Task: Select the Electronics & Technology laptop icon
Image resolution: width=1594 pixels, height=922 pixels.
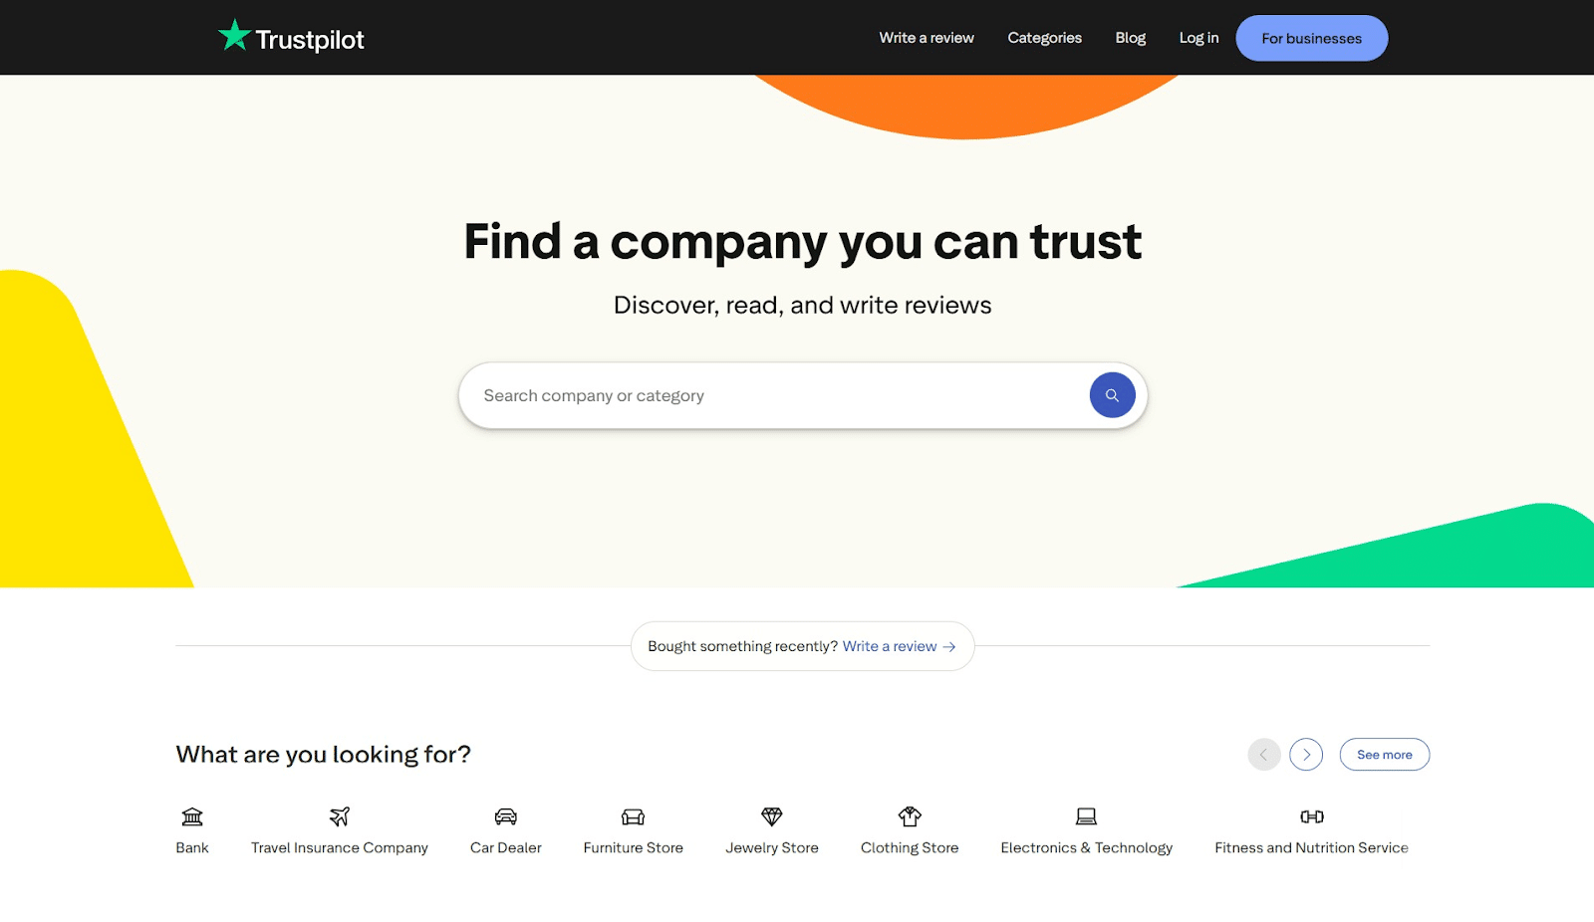Action: coord(1086,816)
